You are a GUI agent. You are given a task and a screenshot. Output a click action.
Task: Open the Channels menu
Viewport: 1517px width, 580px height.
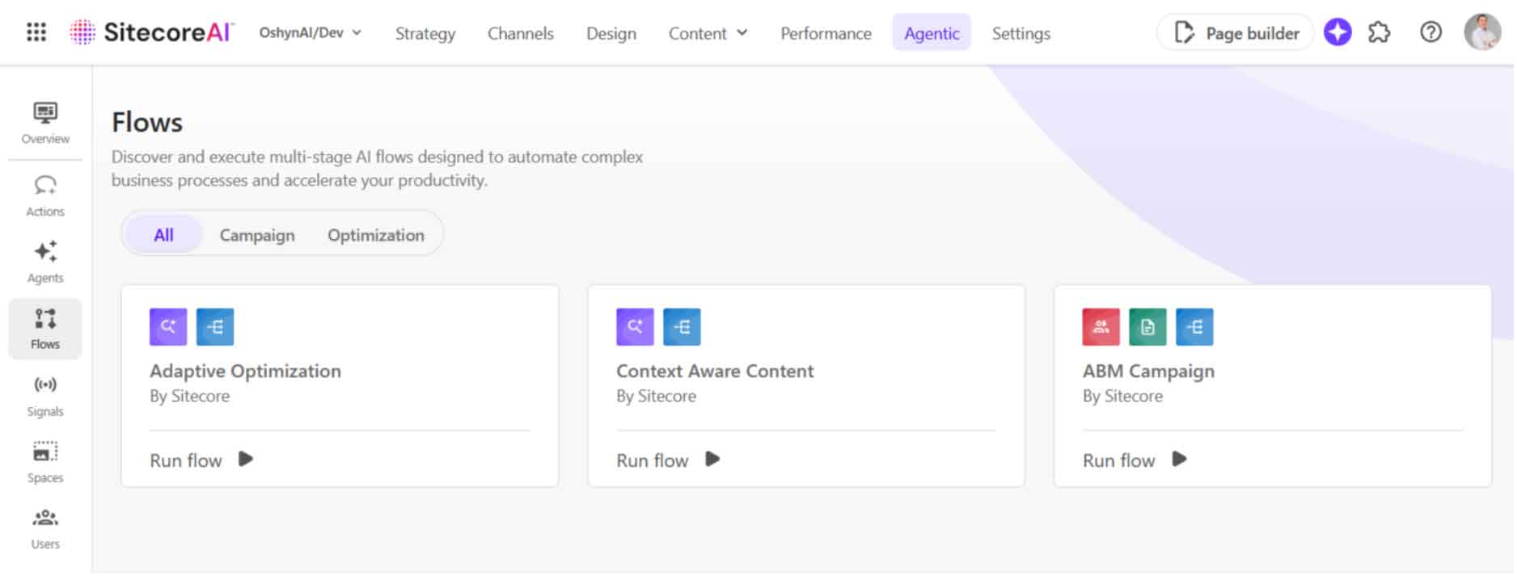(521, 33)
